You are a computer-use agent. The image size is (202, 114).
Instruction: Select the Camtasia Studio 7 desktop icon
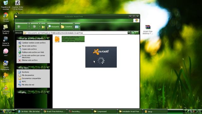(6, 29)
